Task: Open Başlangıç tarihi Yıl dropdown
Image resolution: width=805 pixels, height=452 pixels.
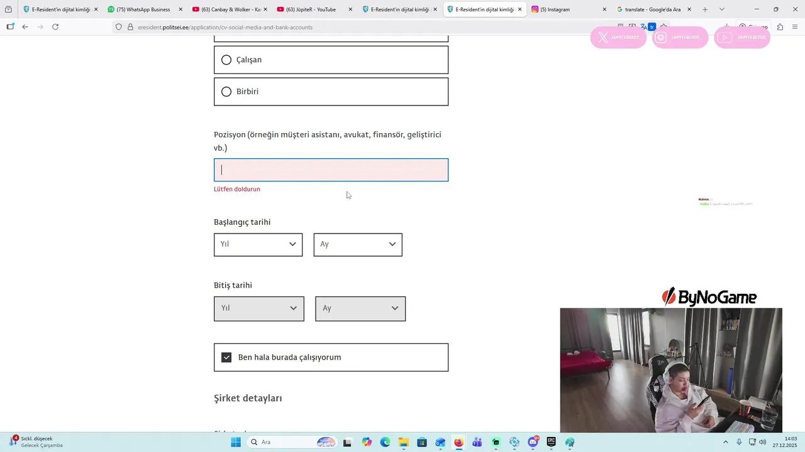Action: 258,244
